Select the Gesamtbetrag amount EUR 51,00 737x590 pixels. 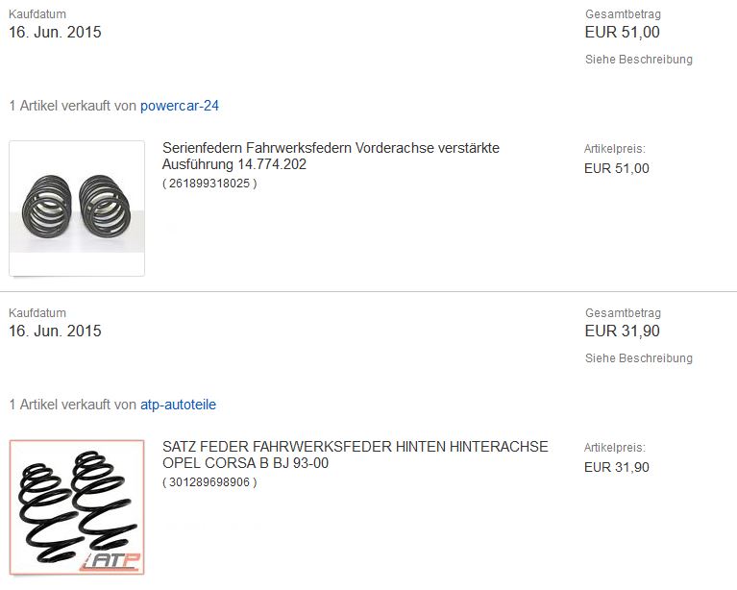click(623, 32)
